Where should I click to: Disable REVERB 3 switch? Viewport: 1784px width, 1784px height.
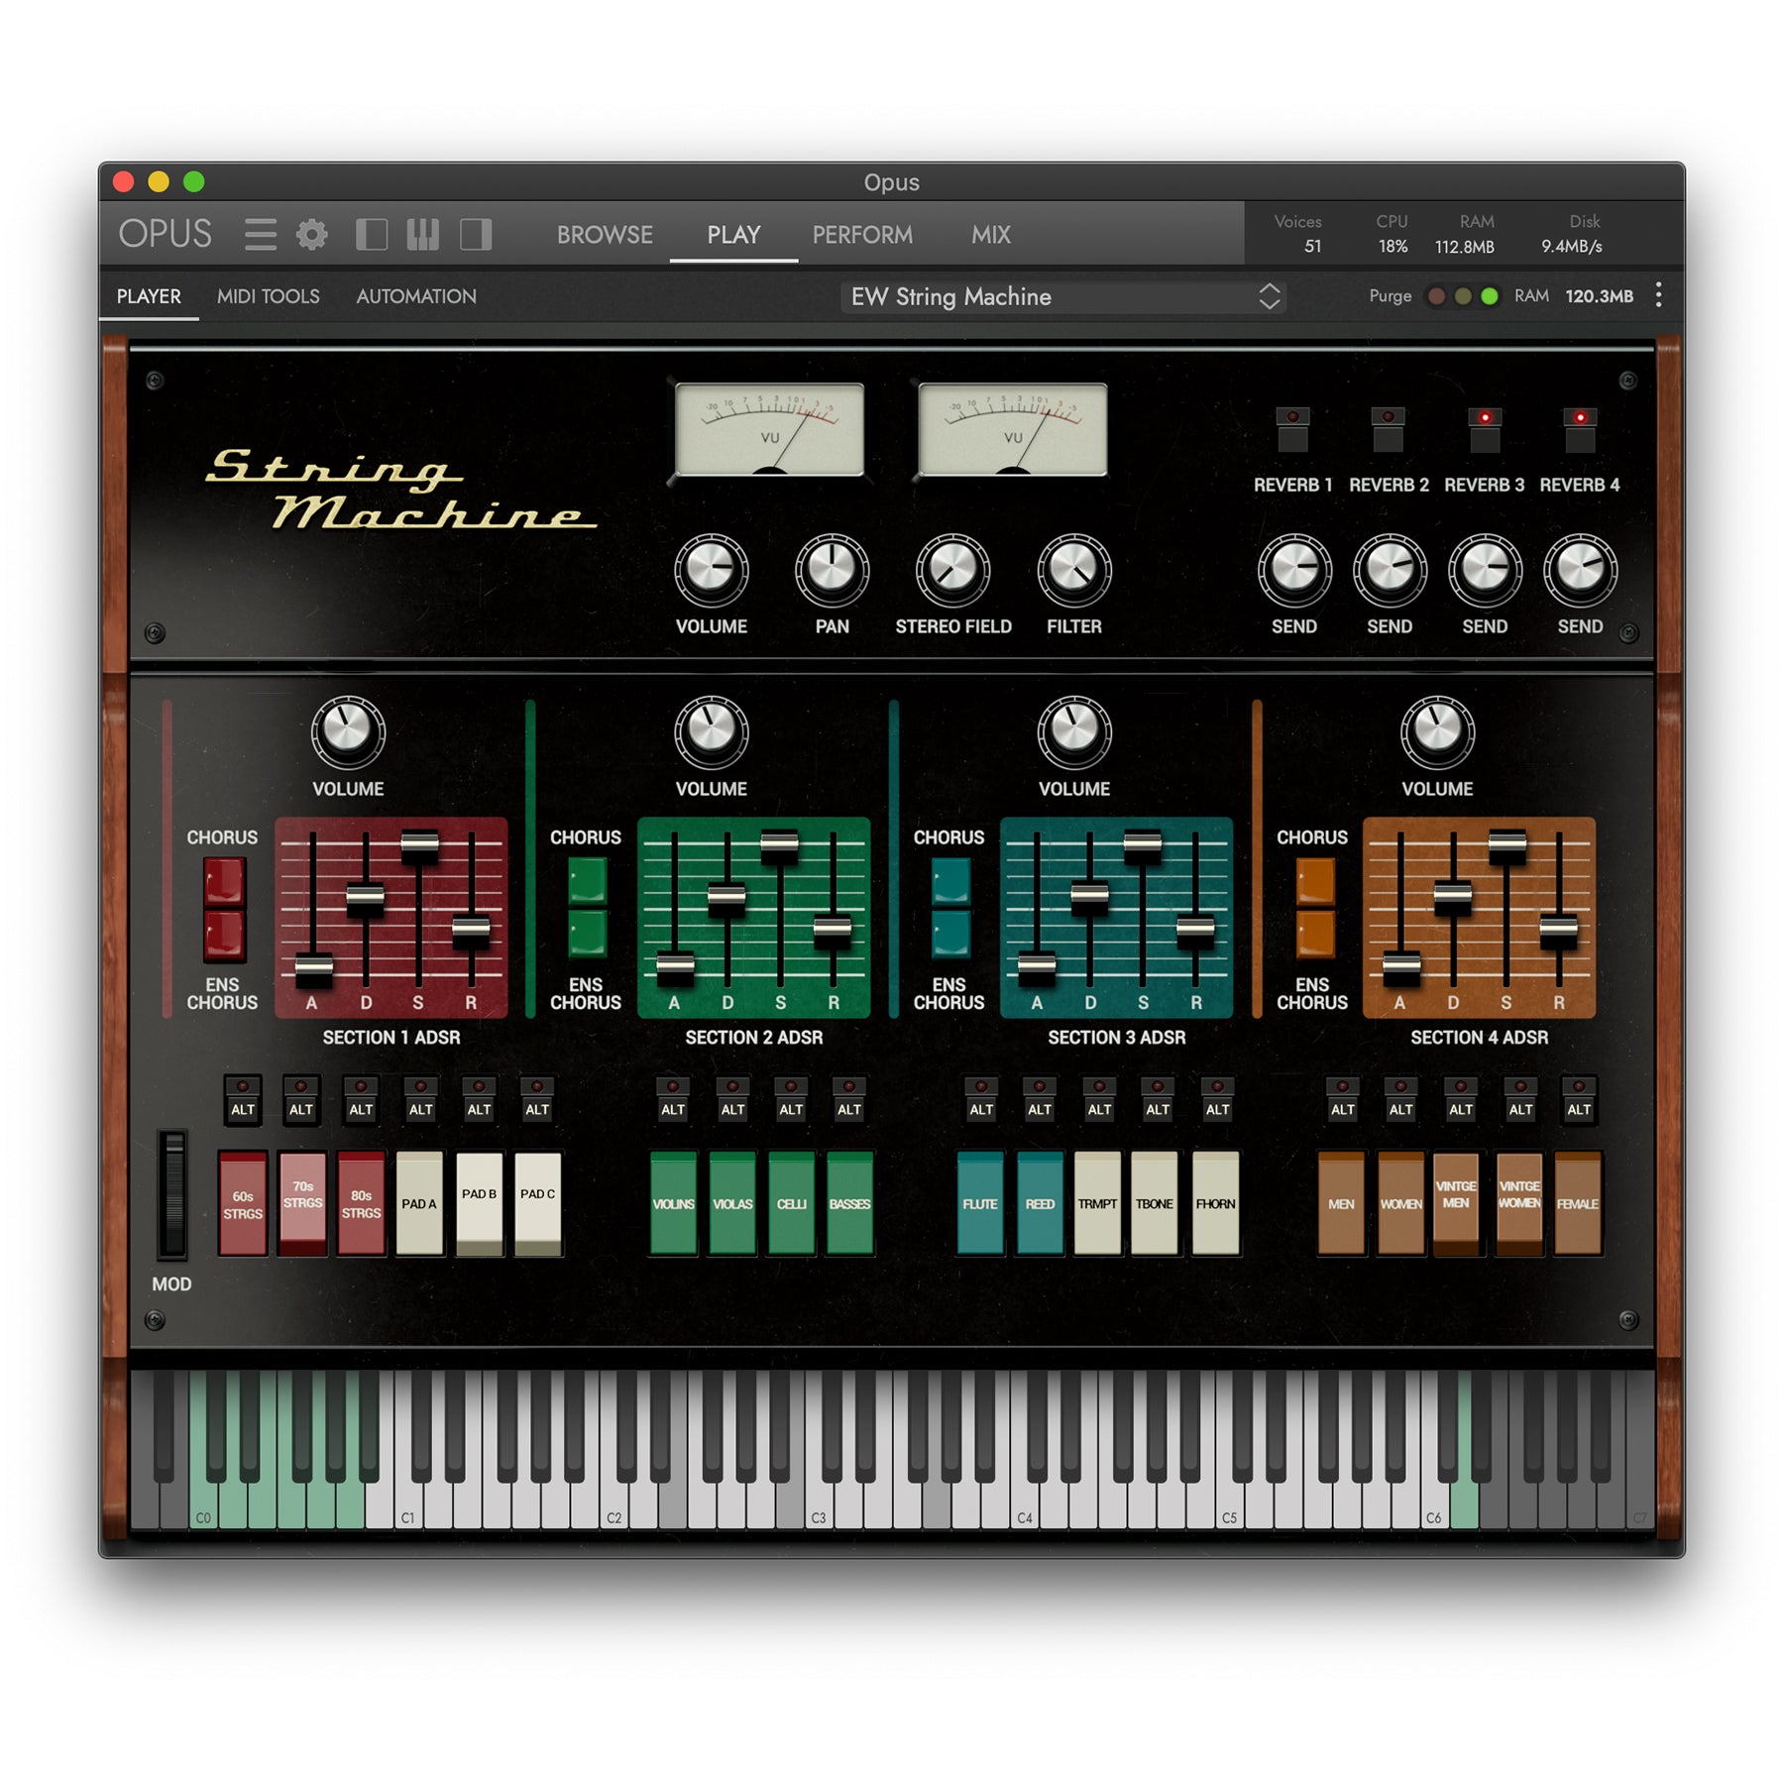(1485, 429)
